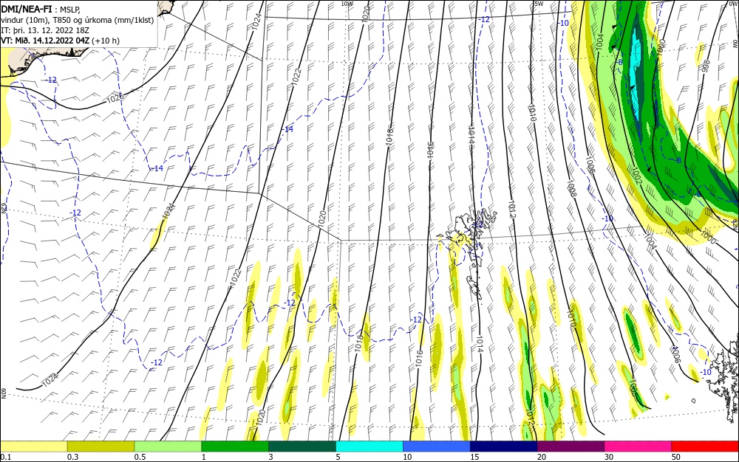Pick the cyan 5–10 mm legend swatch
The height and width of the screenshot is (462, 739).
(x=369, y=447)
